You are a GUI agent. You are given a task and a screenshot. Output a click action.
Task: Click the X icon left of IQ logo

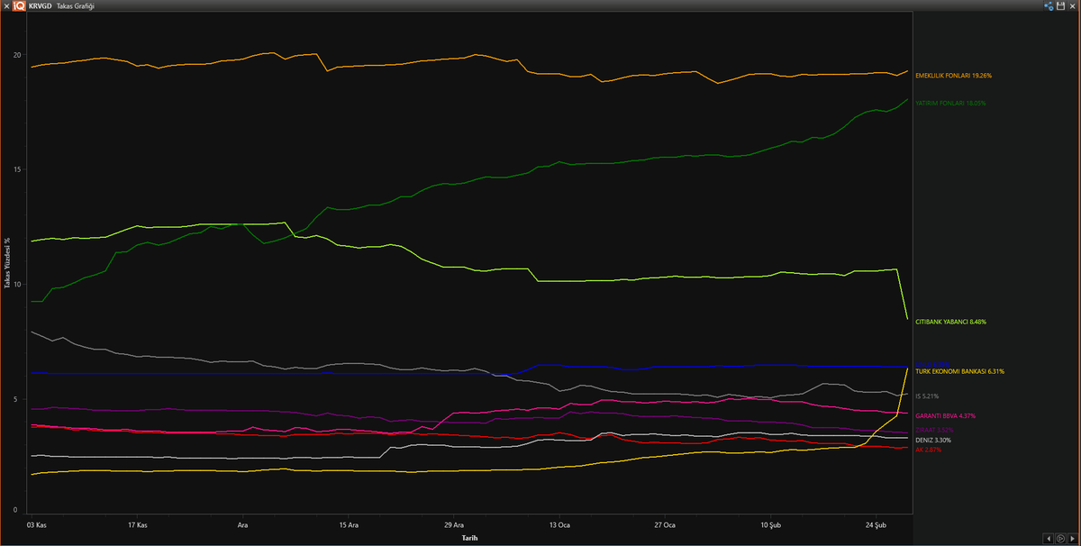[x=7, y=5]
